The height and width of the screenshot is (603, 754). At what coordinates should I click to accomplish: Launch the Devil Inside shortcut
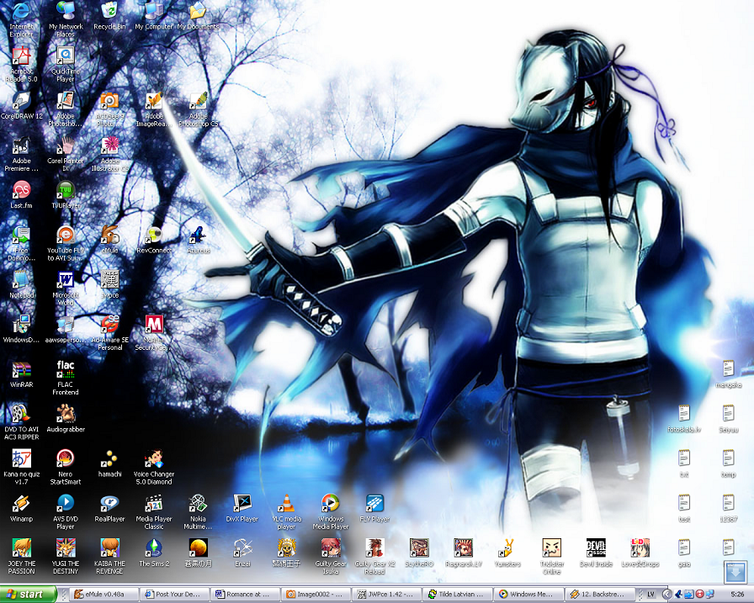tap(597, 547)
